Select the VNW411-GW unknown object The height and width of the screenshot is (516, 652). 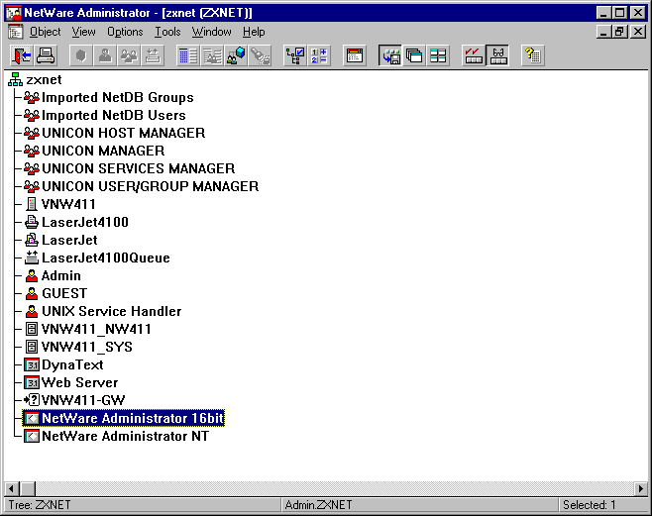pos(74,400)
